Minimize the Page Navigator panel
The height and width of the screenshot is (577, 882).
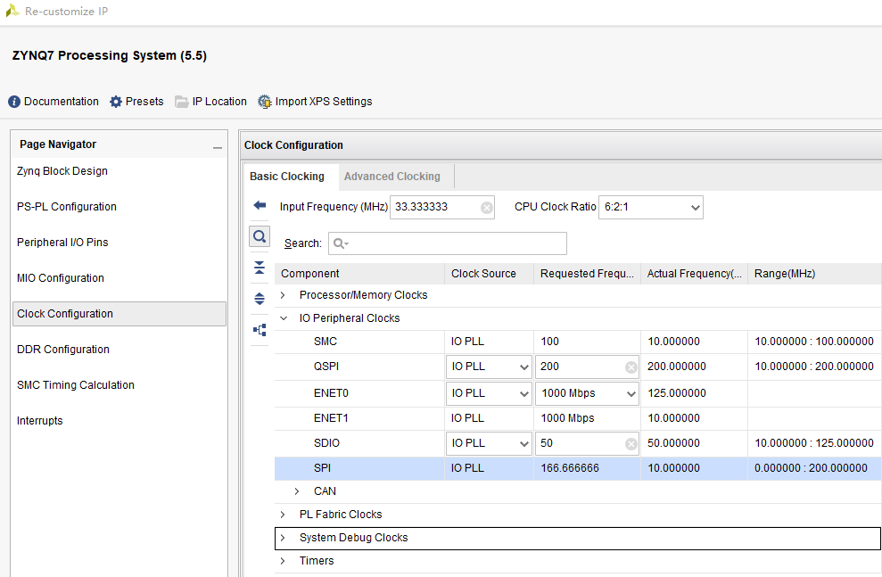217,147
